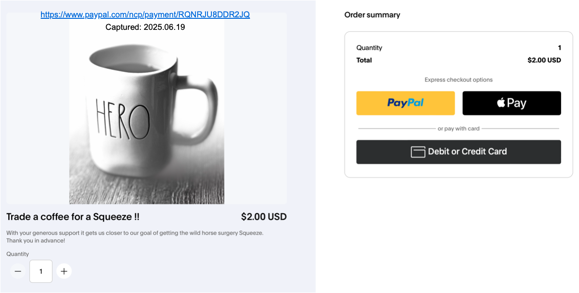Decrease quantity with the minus button
Screen dimensions: 579x293
pos(18,271)
